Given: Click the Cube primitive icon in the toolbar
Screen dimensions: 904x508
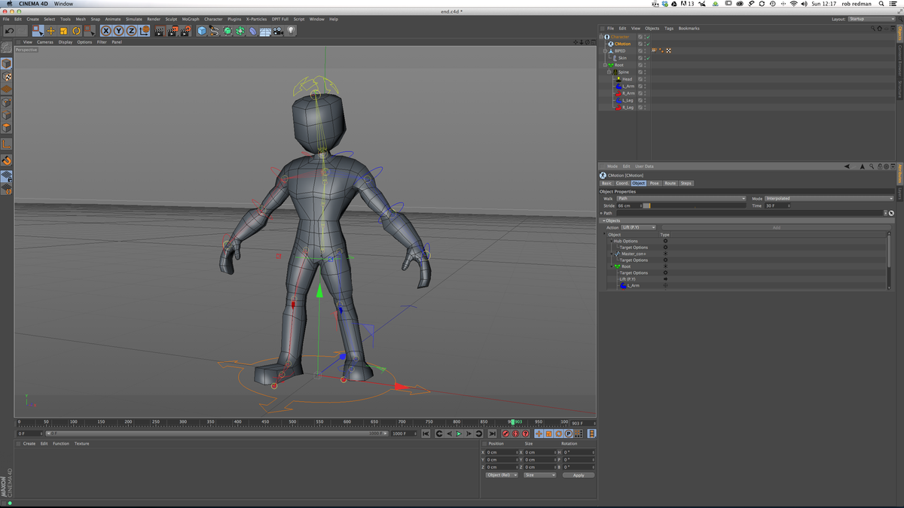Looking at the screenshot, I should (202, 30).
